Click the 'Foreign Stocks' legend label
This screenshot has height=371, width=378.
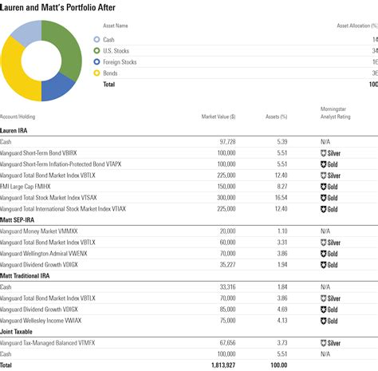pyautogui.click(x=120, y=62)
